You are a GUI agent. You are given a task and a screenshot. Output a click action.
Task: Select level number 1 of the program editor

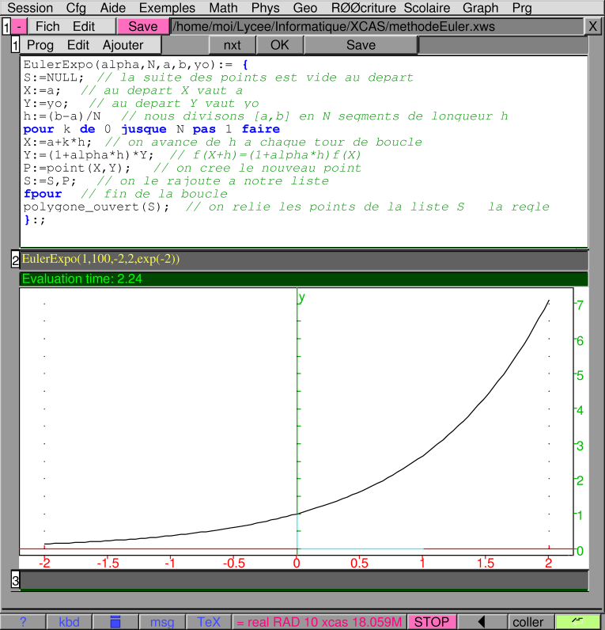(x=15, y=44)
